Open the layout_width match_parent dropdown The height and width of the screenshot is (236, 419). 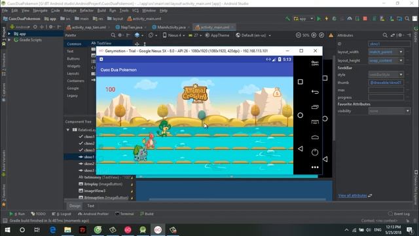[401, 52]
